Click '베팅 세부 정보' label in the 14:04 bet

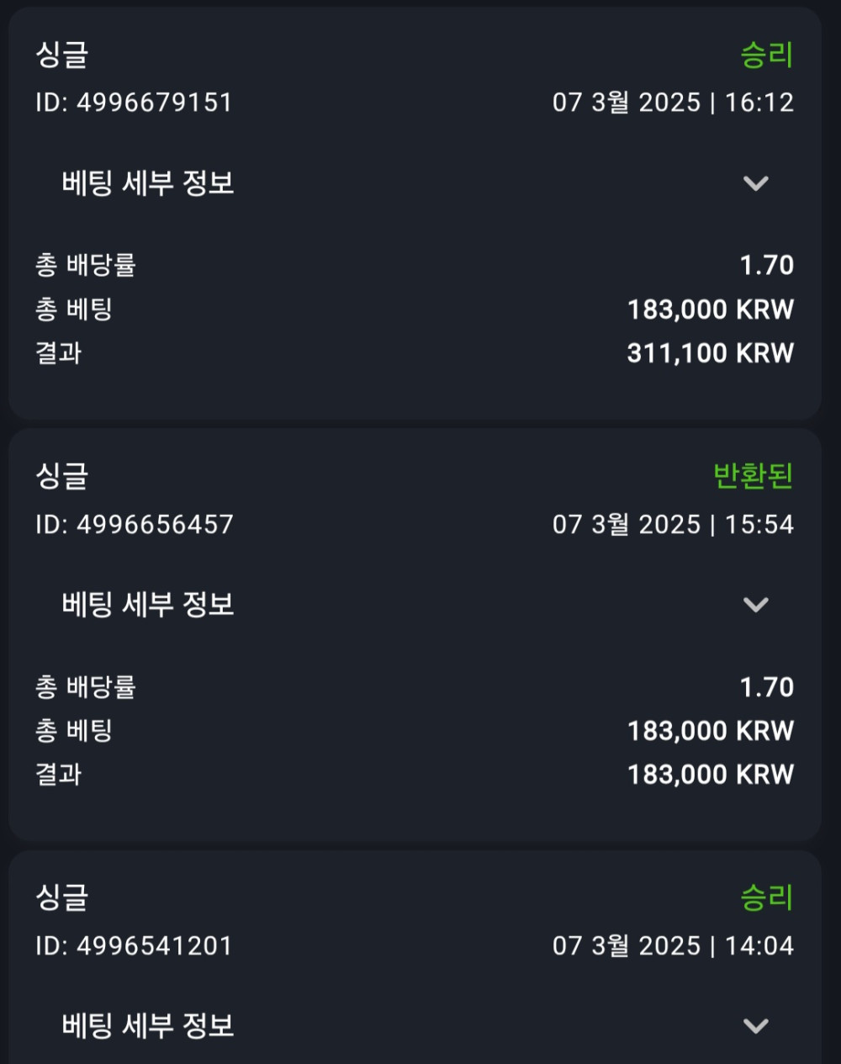tap(148, 1026)
